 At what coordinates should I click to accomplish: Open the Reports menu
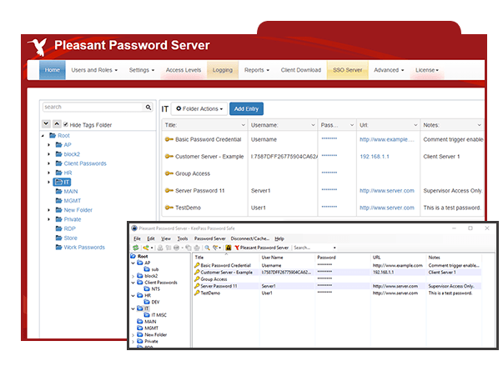coord(257,70)
